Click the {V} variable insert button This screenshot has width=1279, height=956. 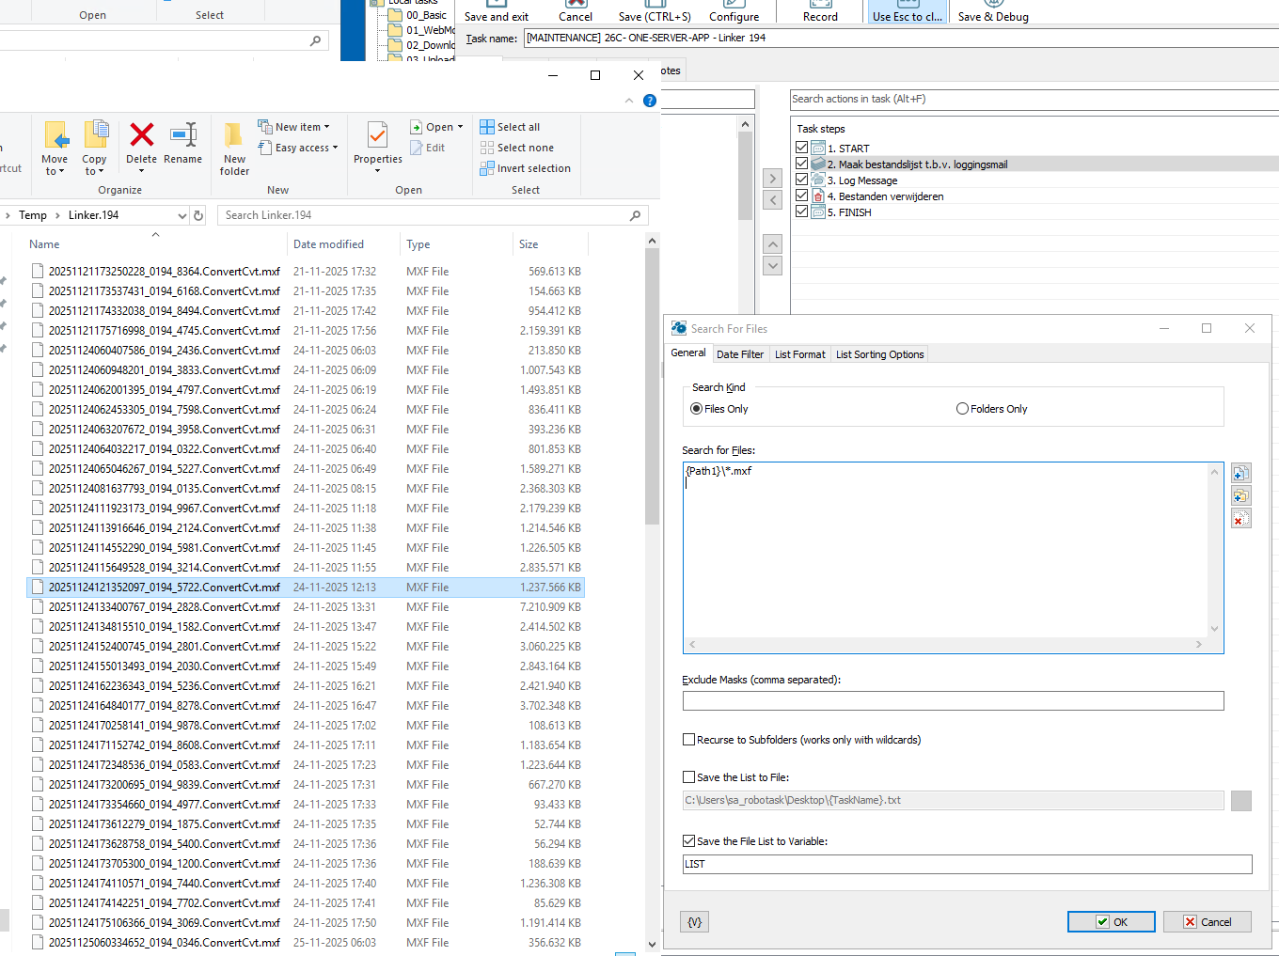pos(694,922)
